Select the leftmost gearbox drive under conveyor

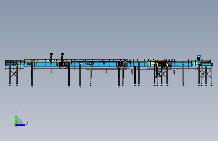[x=66, y=64]
